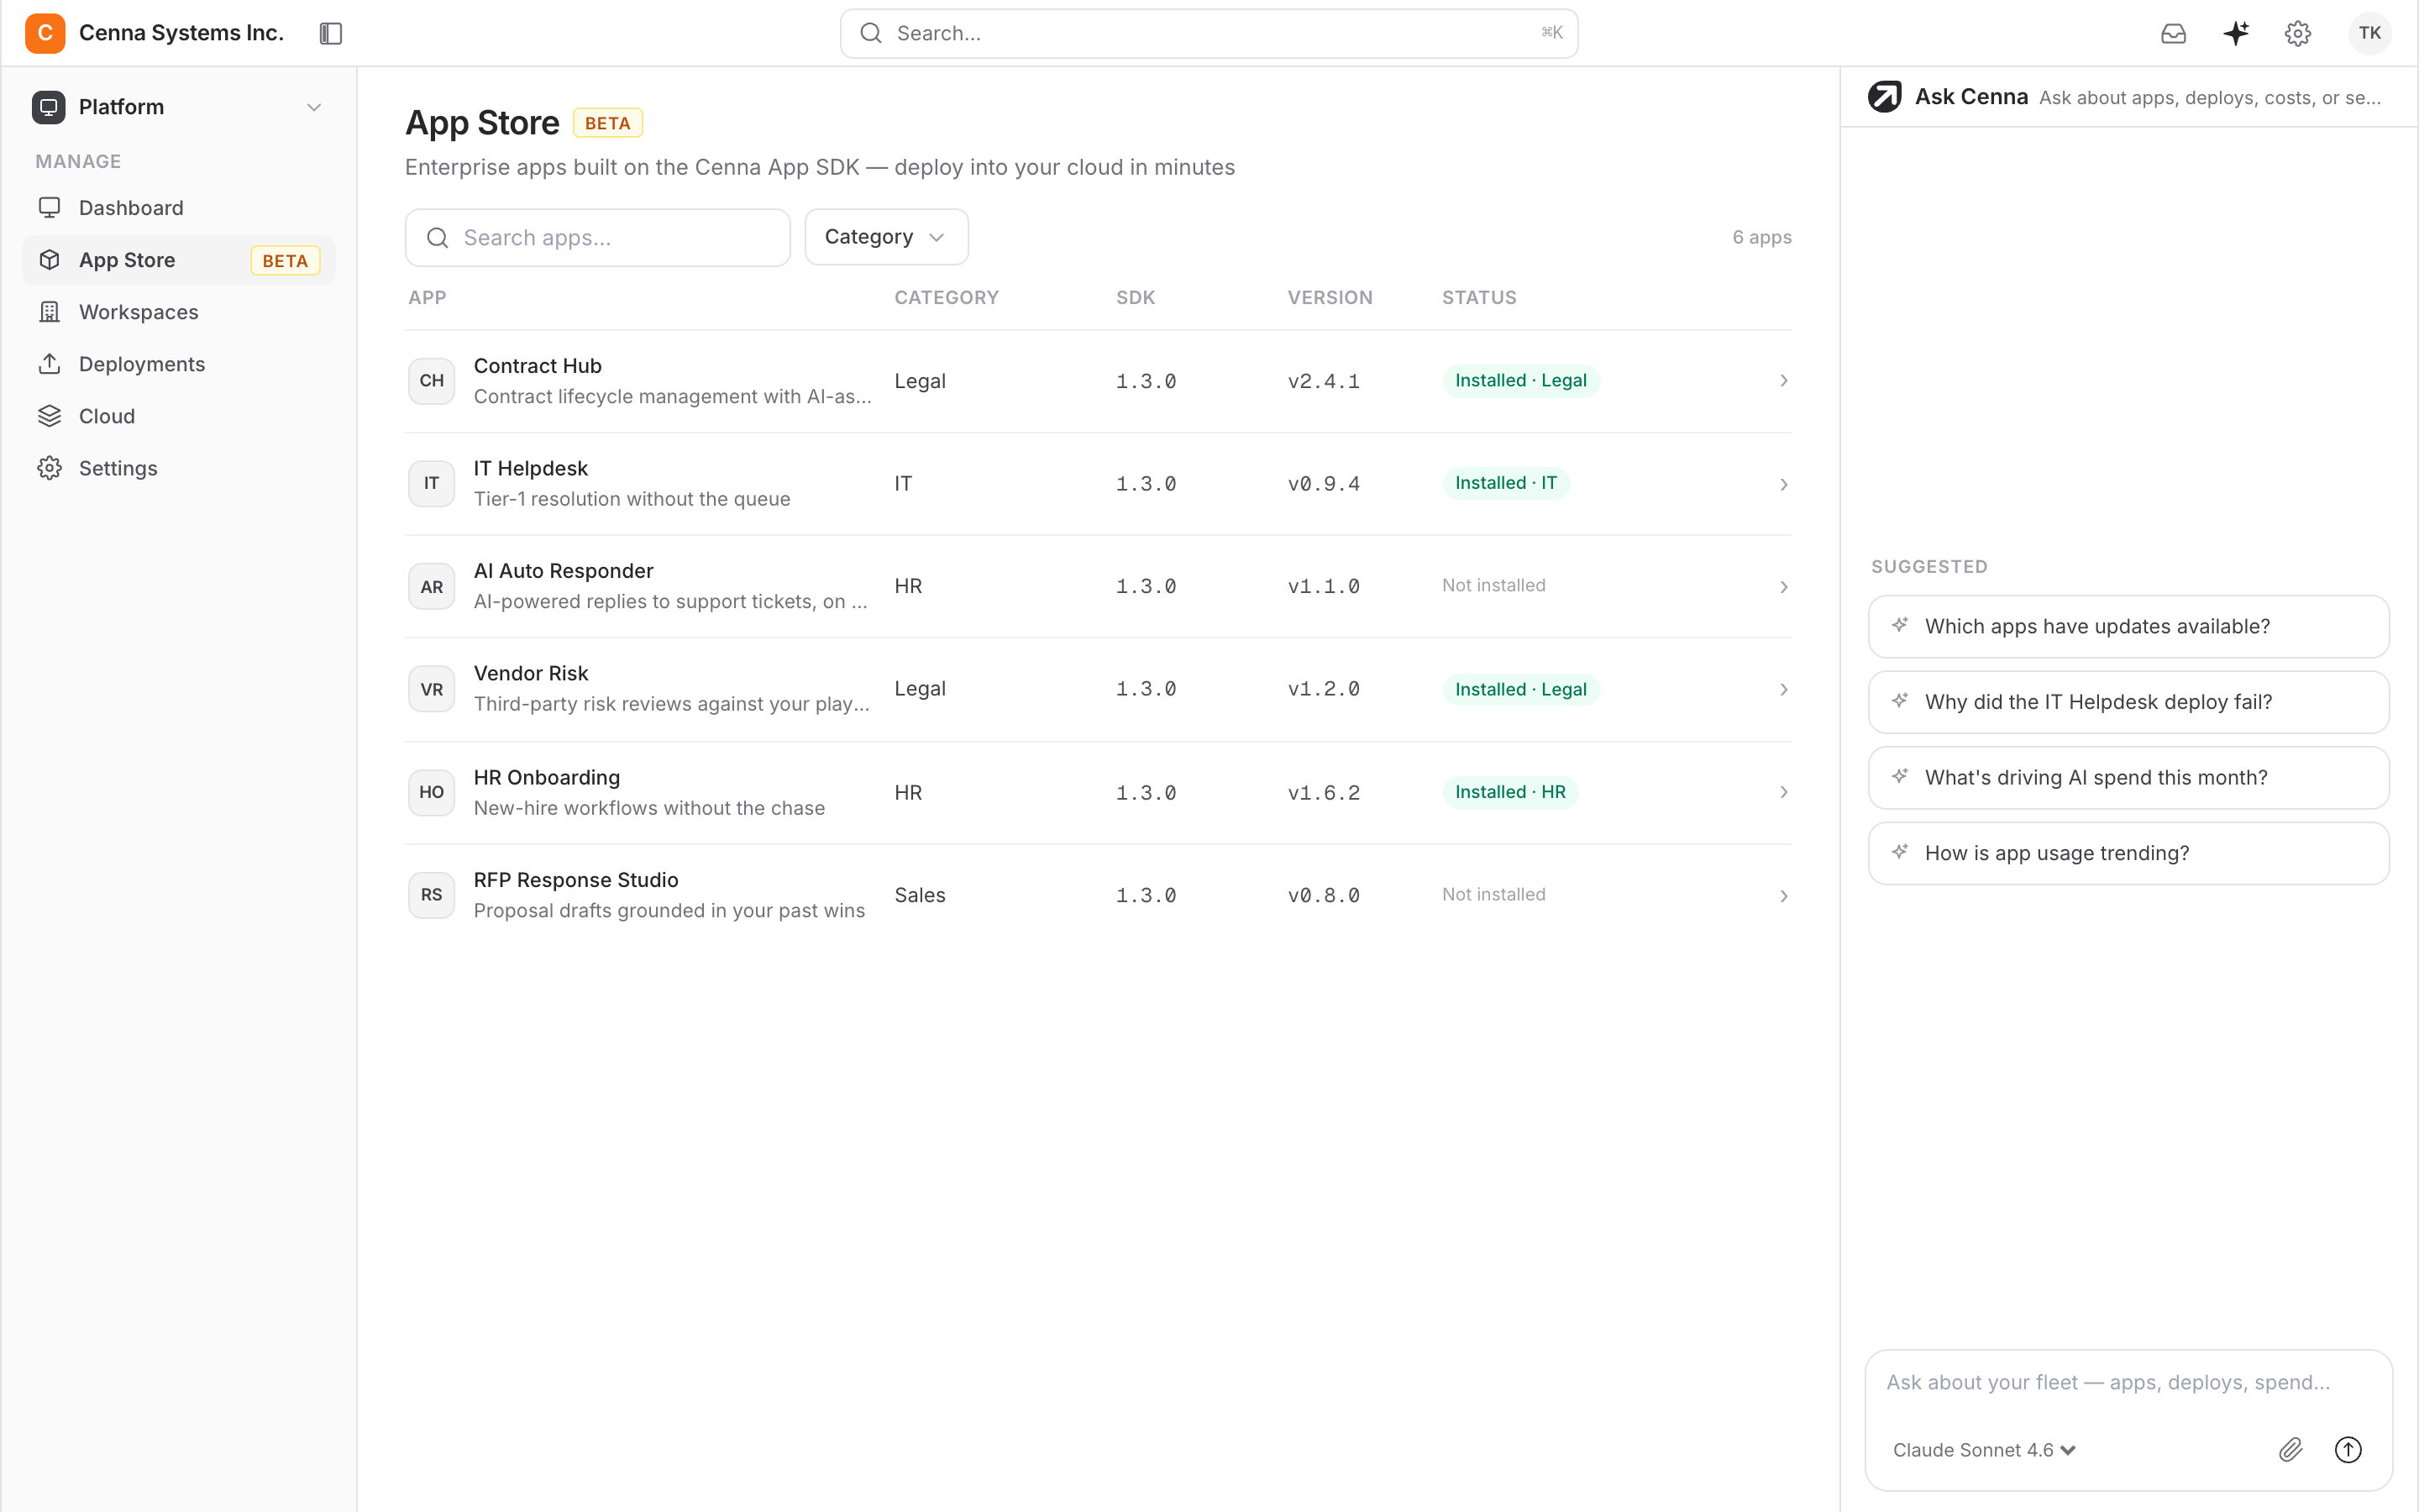The image size is (2419, 1512).
Task: Open Deployments in sidebar
Action: [x=179, y=364]
